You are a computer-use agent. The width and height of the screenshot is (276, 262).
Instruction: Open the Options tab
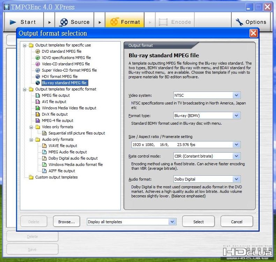(x=251, y=22)
